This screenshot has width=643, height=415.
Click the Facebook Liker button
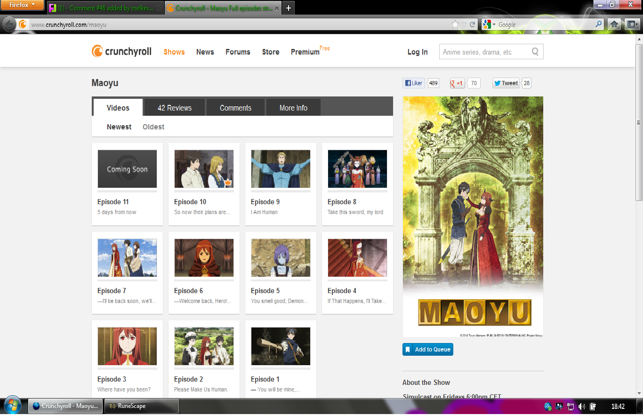pyautogui.click(x=414, y=83)
